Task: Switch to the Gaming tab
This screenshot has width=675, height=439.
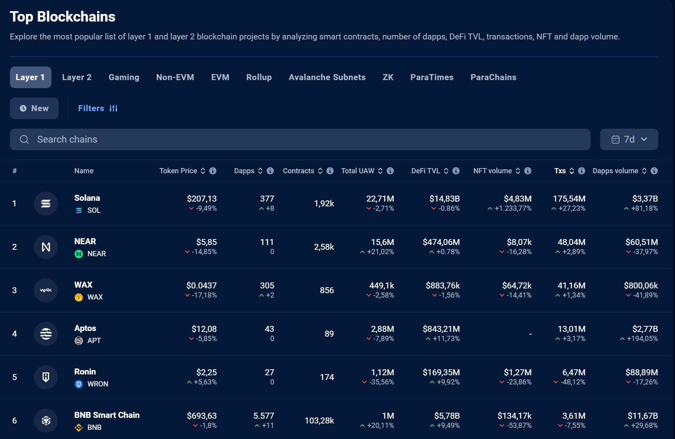Action: click(x=124, y=77)
